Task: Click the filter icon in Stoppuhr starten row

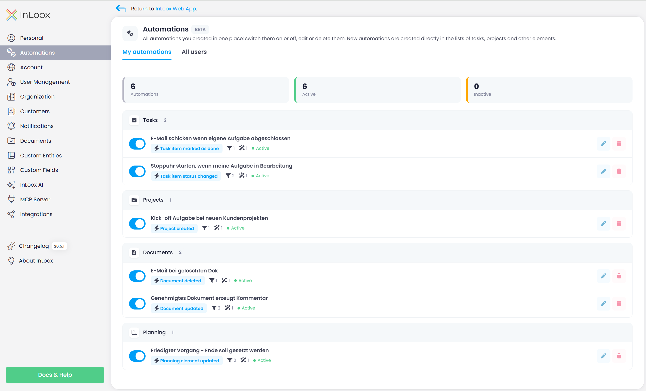Action: coord(228,176)
